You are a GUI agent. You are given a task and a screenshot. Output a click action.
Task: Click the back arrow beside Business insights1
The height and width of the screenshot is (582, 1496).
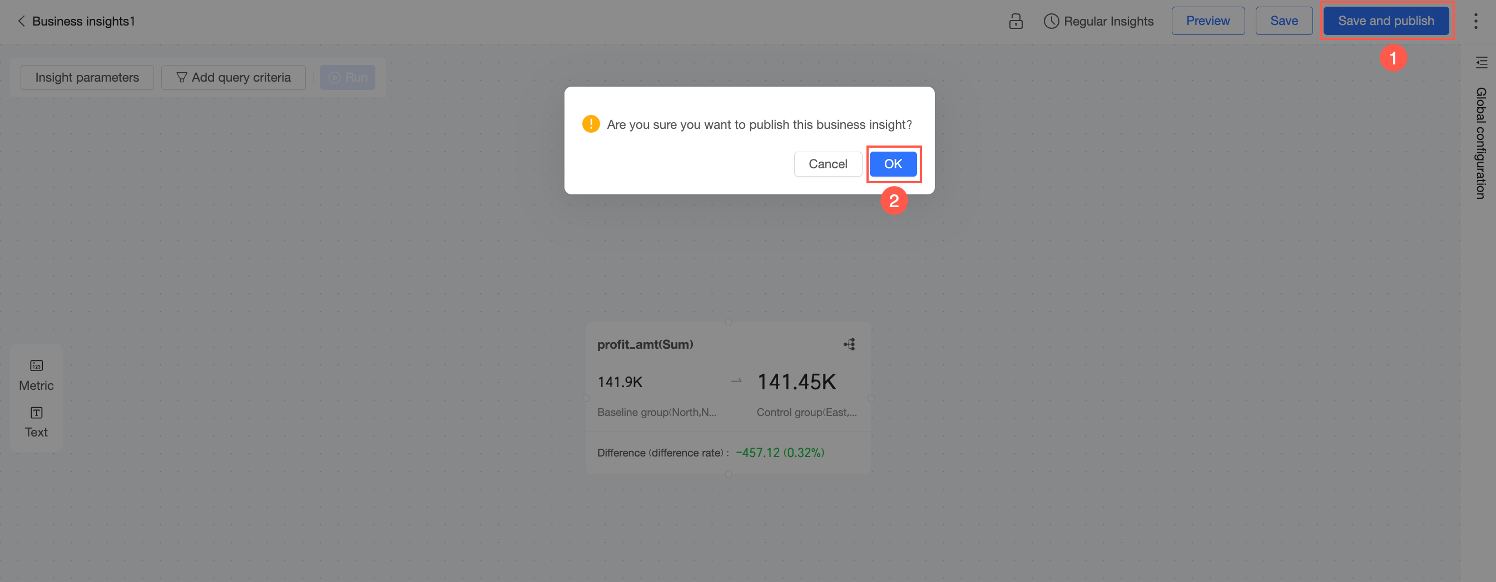pyautogui.click(x=22, y=21)
